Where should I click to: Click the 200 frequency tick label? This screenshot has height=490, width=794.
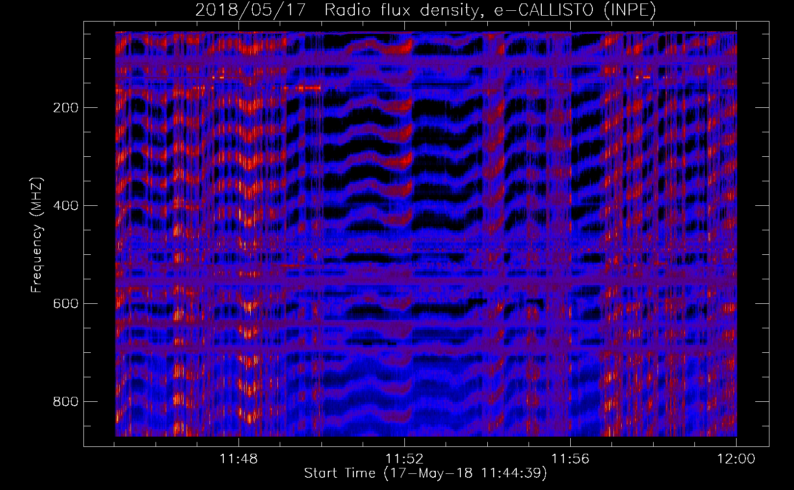[66, 108]
